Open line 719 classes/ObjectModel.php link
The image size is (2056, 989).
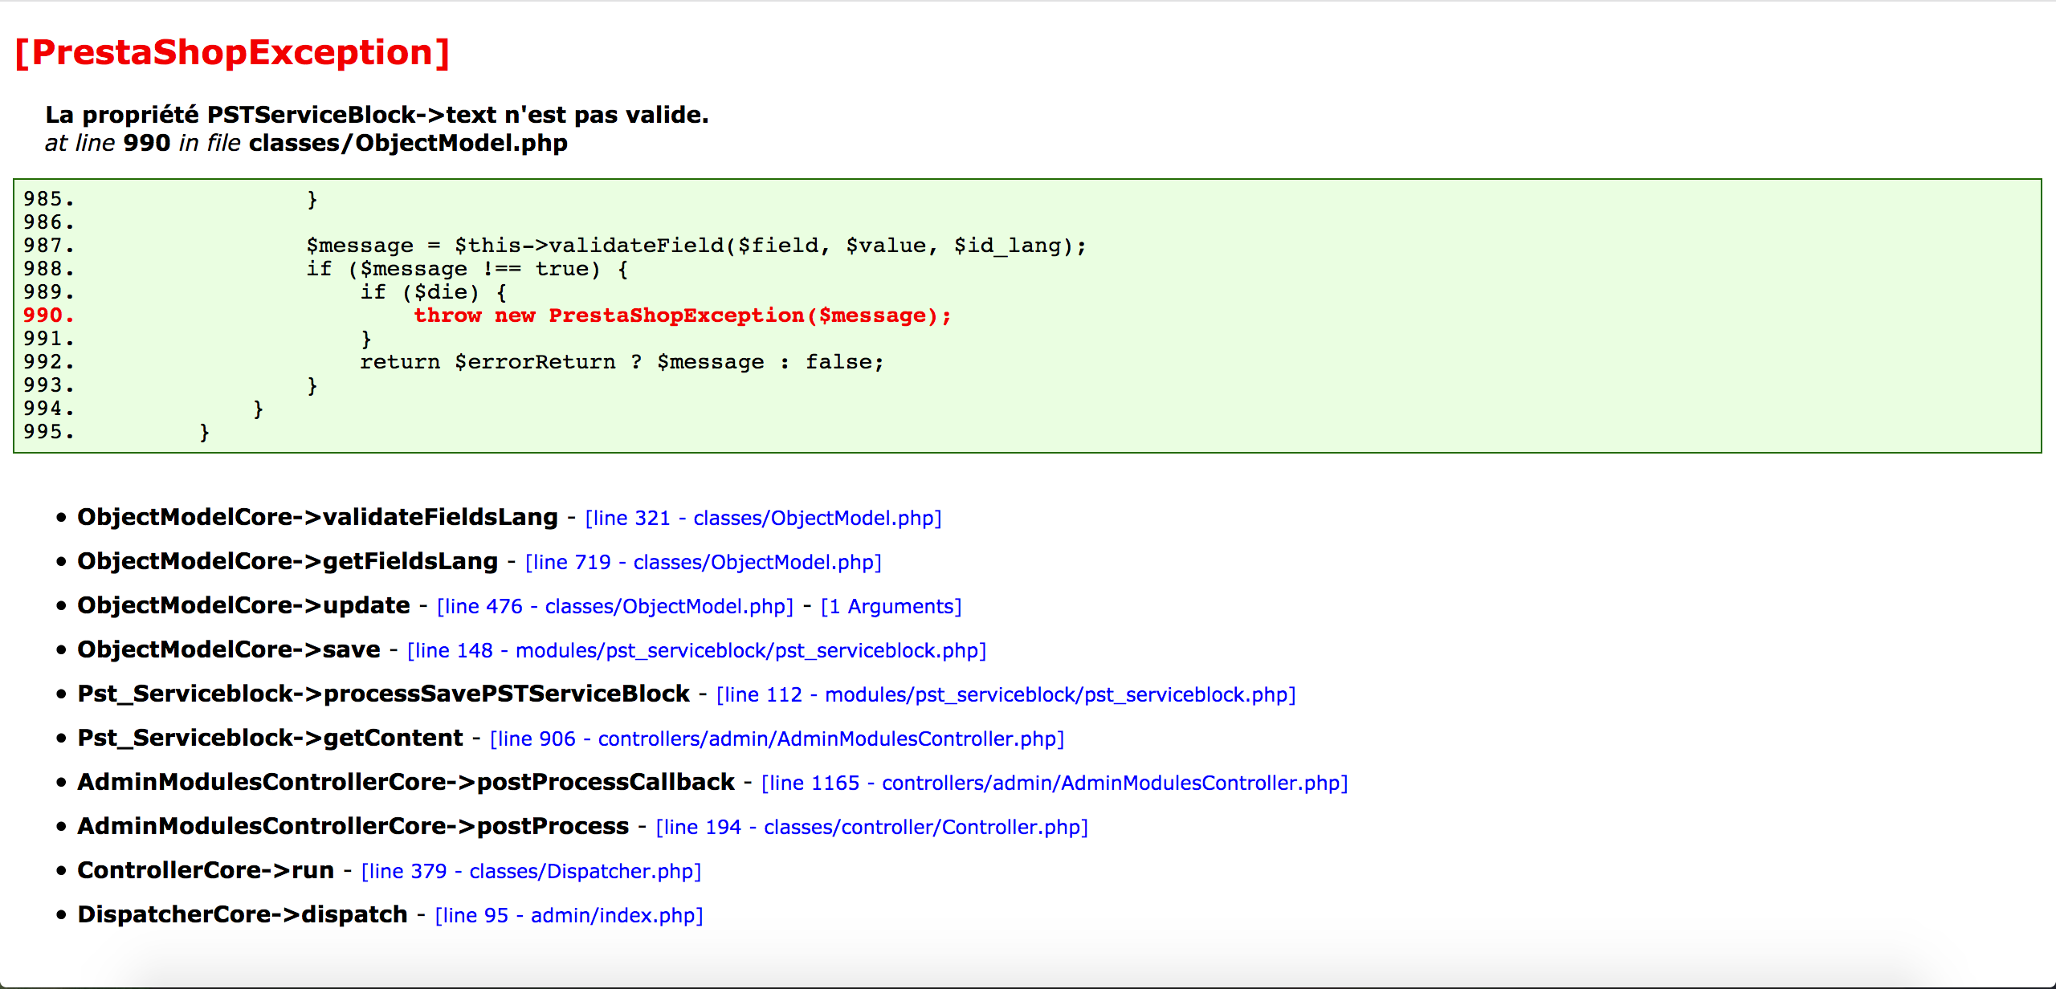[704, 563]
